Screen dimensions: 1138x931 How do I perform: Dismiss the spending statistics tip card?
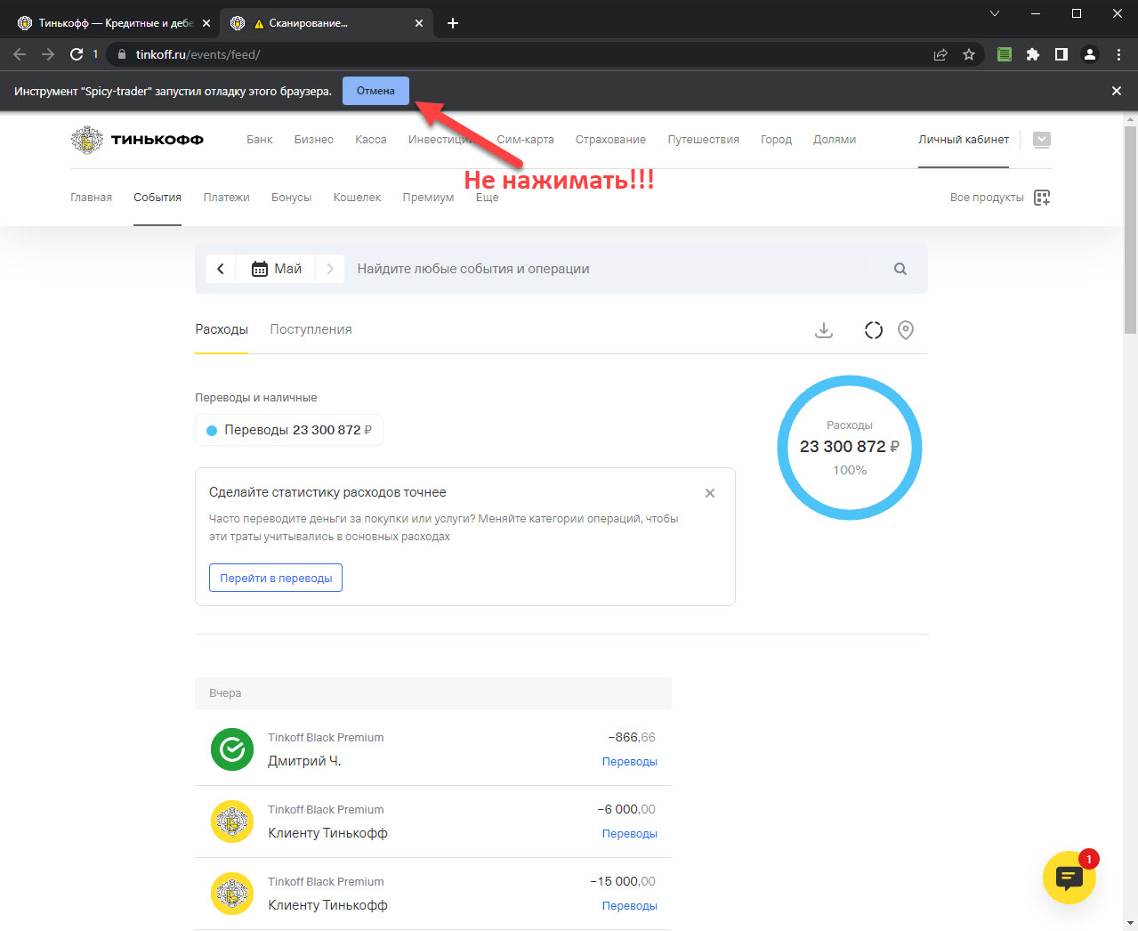(x=710, y=493)
